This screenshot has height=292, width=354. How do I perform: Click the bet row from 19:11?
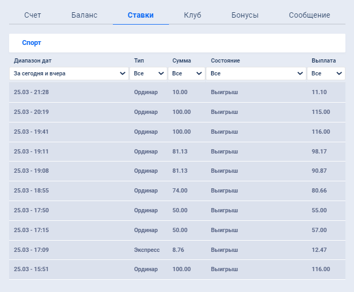pyautogui.click(x=177, y=151)
